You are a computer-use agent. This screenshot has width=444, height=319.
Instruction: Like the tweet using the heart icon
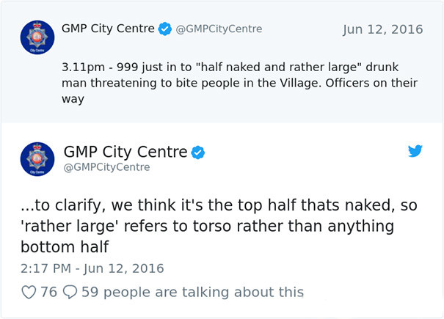click(29, 292)
